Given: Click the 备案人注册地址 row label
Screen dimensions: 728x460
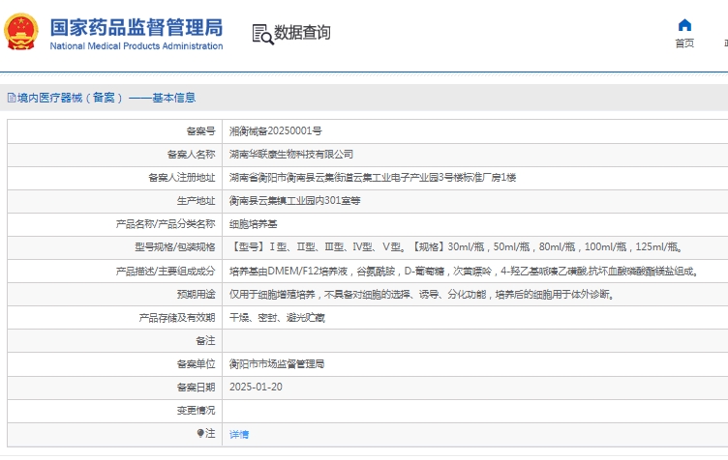Looking at the screenshot, I should 182,178.
